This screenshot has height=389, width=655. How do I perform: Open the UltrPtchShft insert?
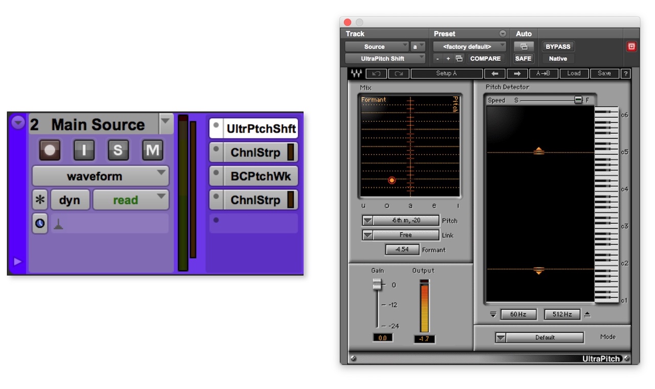[x=260, y=128]
